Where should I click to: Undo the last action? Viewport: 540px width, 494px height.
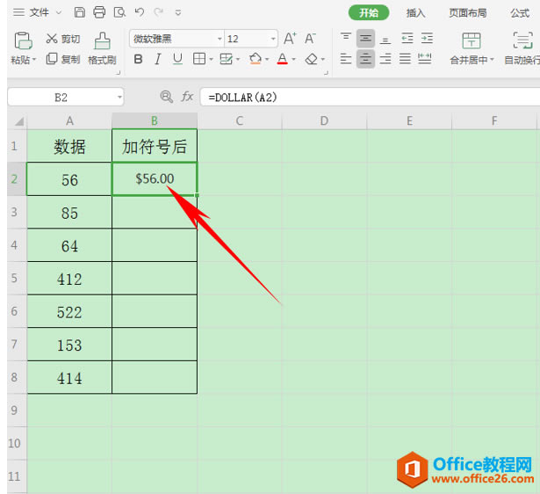pos(140,12)
